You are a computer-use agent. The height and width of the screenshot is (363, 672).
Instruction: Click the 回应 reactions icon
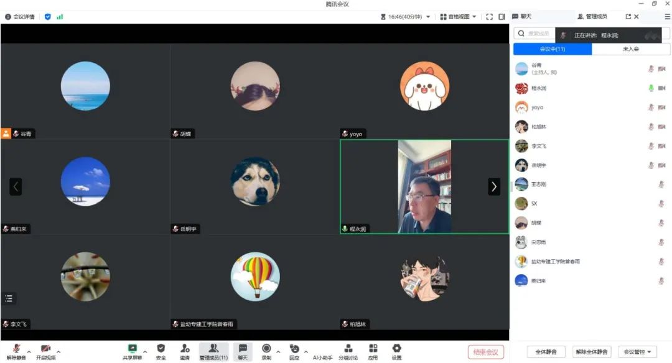(294, 349)
